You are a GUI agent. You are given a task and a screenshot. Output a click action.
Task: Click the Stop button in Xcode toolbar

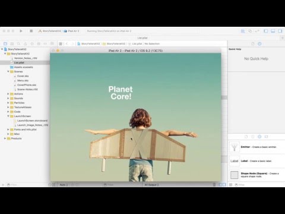[x=31, y=31]
